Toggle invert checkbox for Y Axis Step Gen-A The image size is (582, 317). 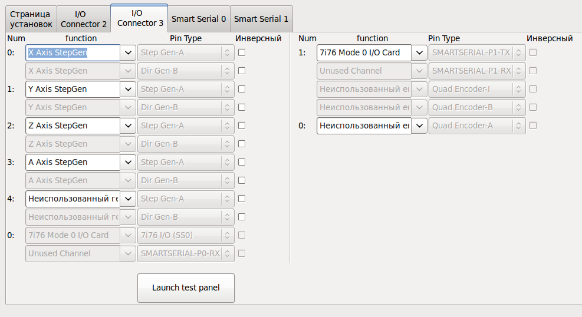242,89
